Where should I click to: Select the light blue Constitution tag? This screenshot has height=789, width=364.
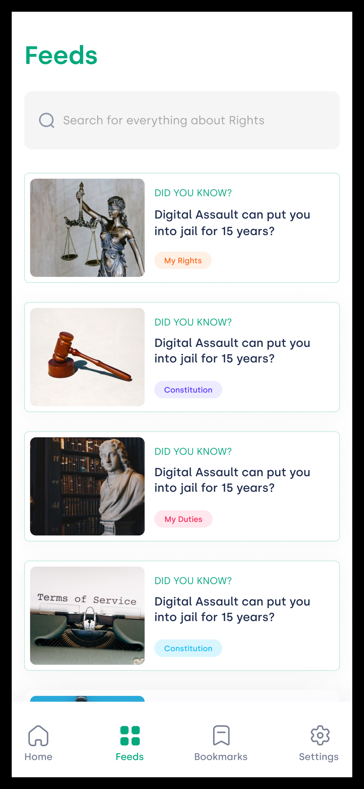click(x=188, y=648)
